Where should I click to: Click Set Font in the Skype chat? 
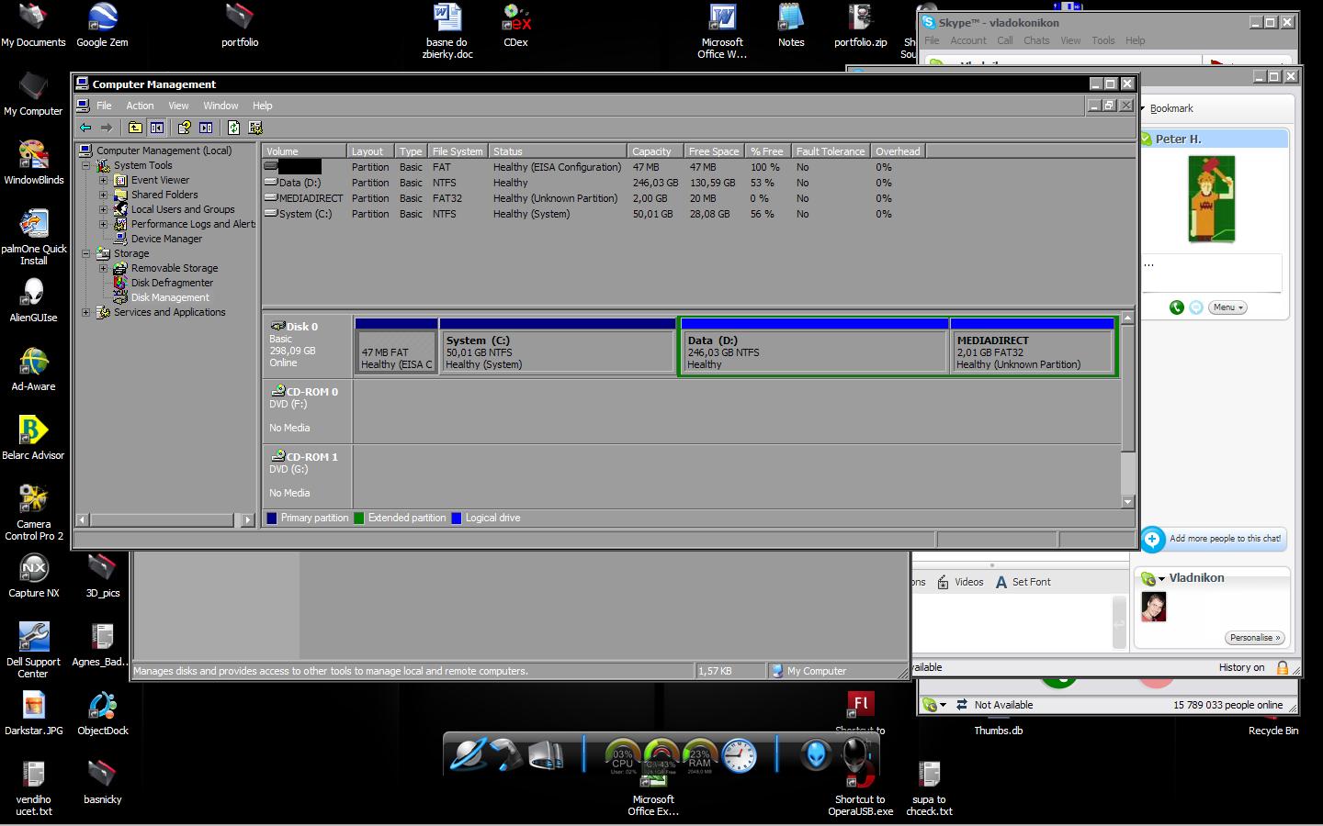coord(1023,582)
